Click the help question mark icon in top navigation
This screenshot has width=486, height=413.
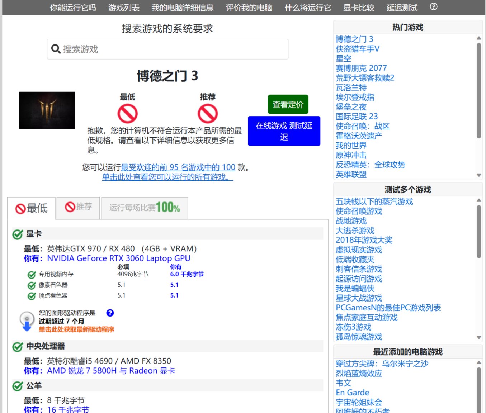point(433,7)
